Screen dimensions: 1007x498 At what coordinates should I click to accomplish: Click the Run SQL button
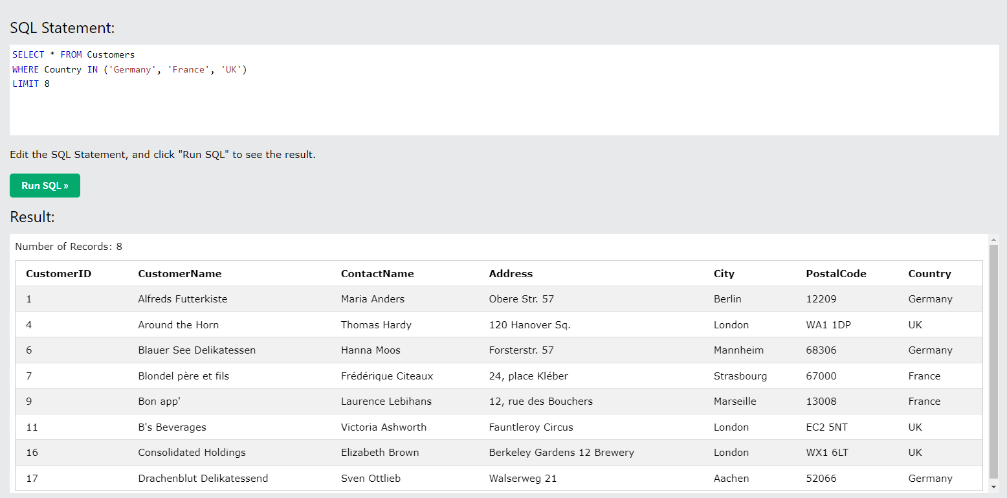pos(45,185)
